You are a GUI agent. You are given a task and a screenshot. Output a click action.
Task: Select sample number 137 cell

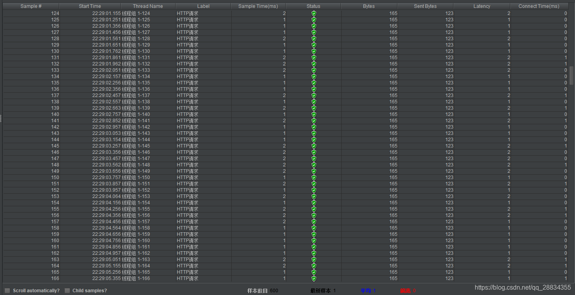pyautogui.click(x=55, y=95)
